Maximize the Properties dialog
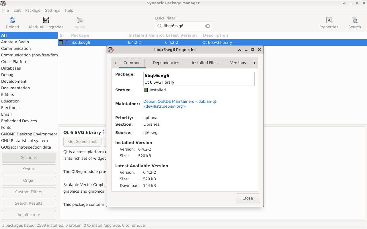The width and height of the screenshot is (367, 229). (253, 50)
